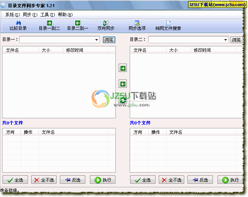Click right panel 反选 invert selection button
The height and width of the screenshot is (197, 248).
(200, 180)
